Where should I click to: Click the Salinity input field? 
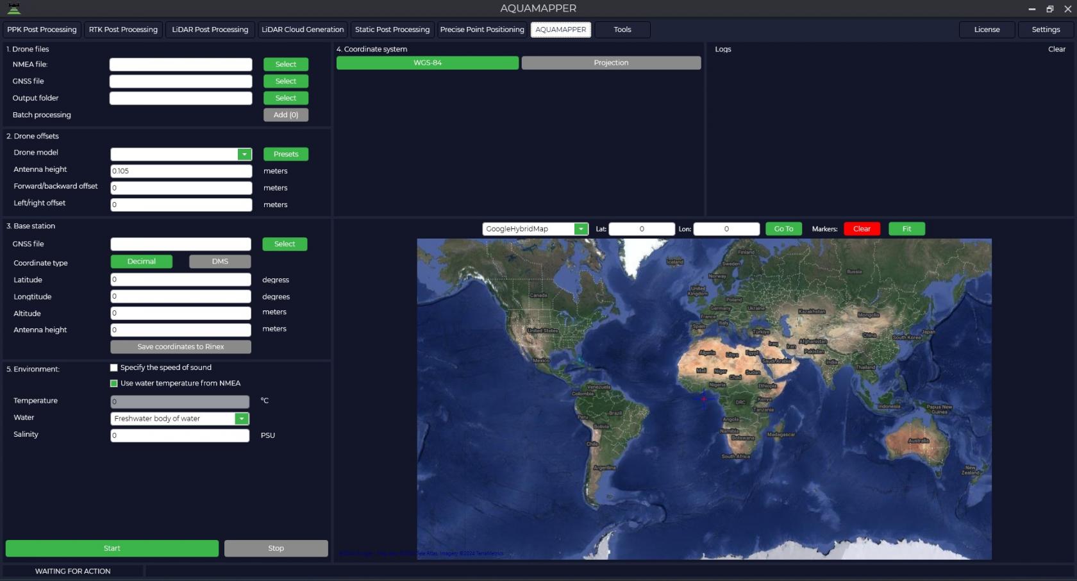tap(180, 435)
